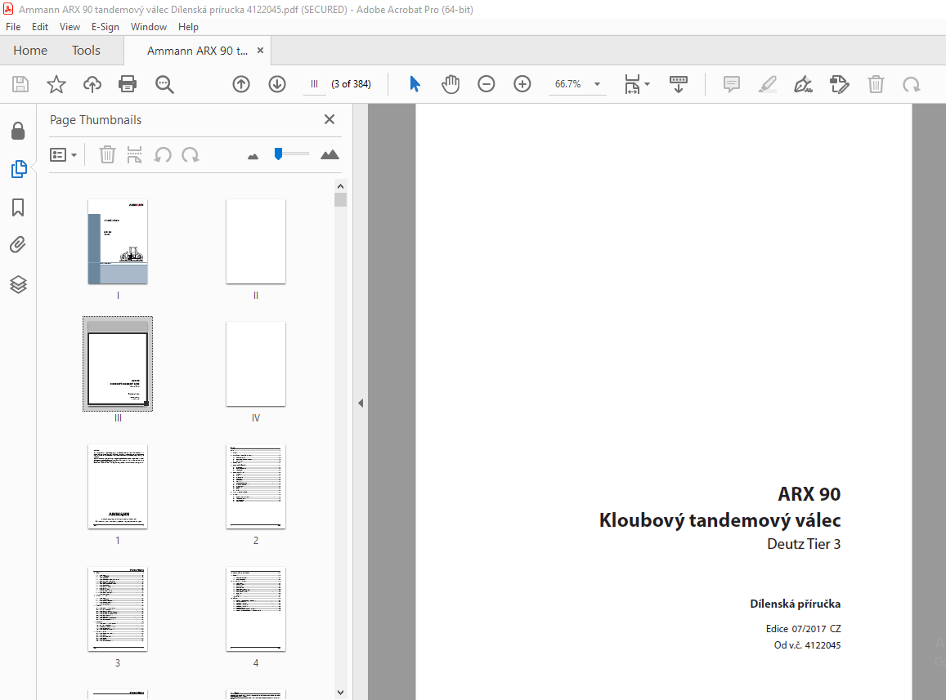The image size is (946, 700).
Task: Close the Page Thumbnails panel
Action: tap(330, 119)
